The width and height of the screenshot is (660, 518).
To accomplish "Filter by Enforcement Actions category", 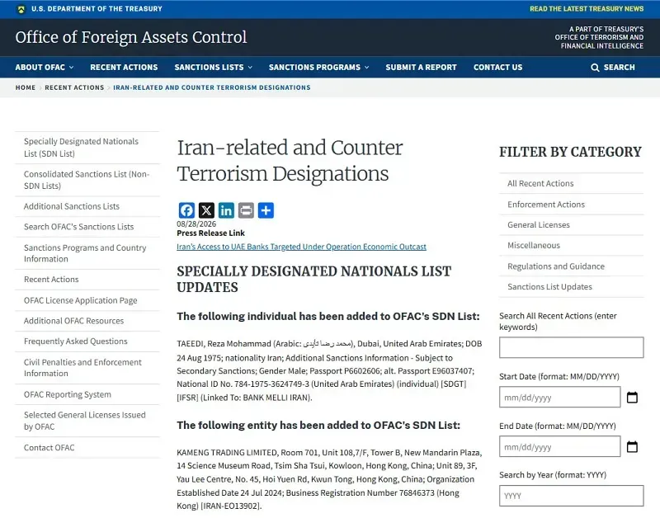I will click(x=571, y=205).
